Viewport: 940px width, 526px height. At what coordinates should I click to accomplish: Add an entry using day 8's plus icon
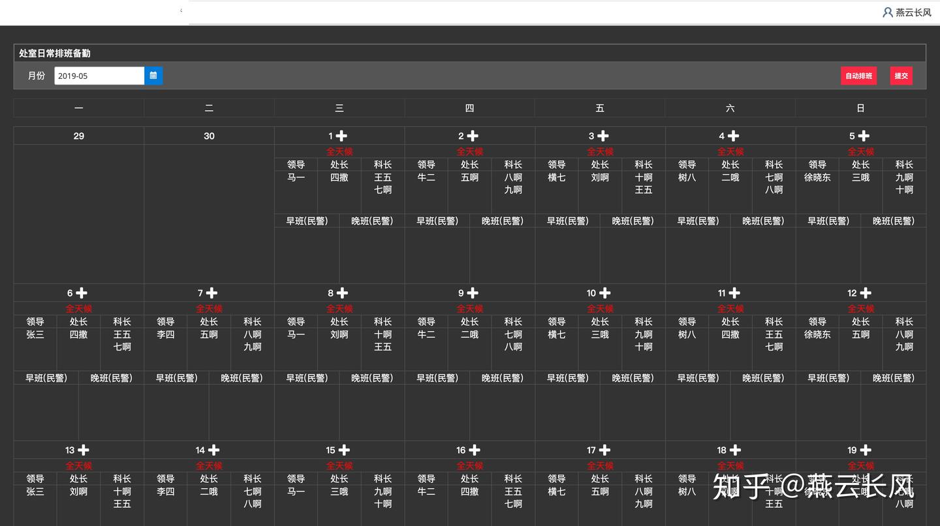pyautogui.click(x=342, y=293)
